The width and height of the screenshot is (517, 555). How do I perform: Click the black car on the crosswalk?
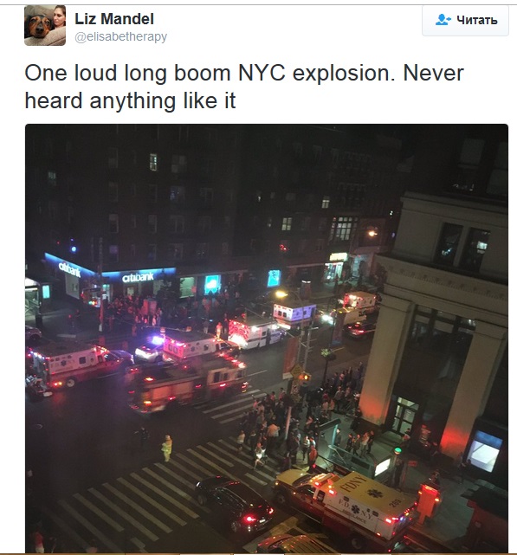235,503
